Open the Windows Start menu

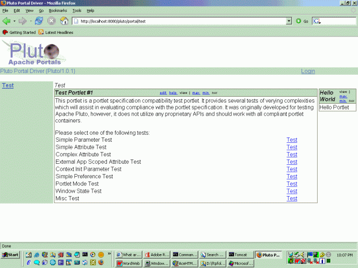point(10,255)
